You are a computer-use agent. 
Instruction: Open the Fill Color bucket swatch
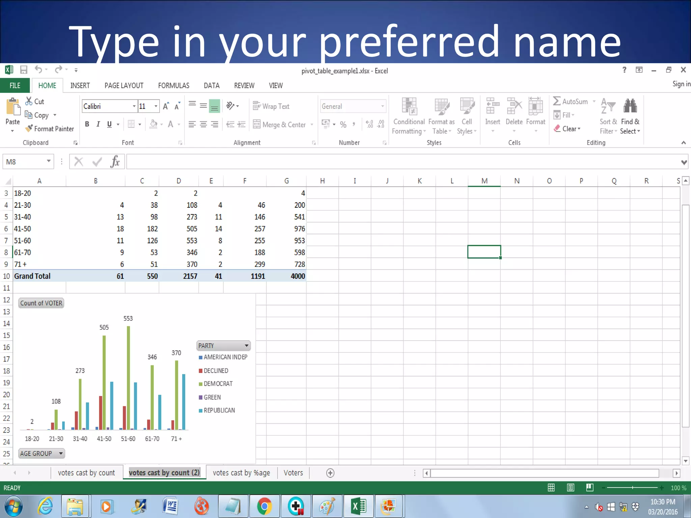click(154, 124)
